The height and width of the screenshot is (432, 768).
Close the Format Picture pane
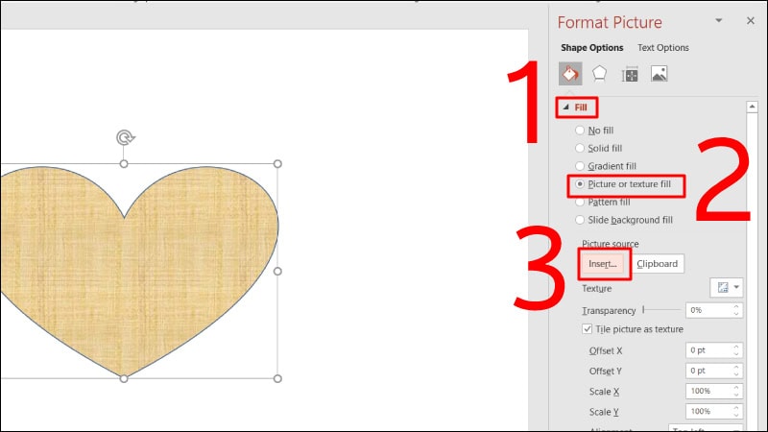[x=751, y=20]
